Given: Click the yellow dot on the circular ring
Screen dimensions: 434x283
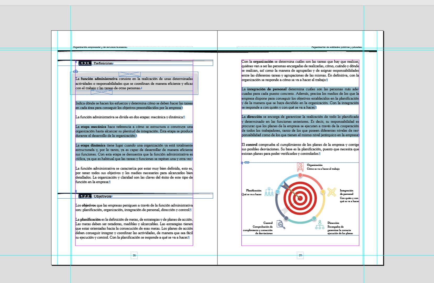Looking at the screenshot, I should click(x=323, y=192).
